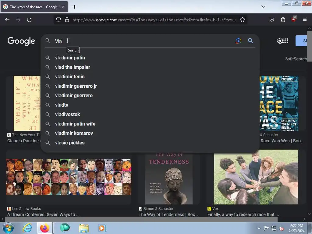Open uBlock Origin extension icon
Screen dimensions: 312x234
(x=294, y=19)
